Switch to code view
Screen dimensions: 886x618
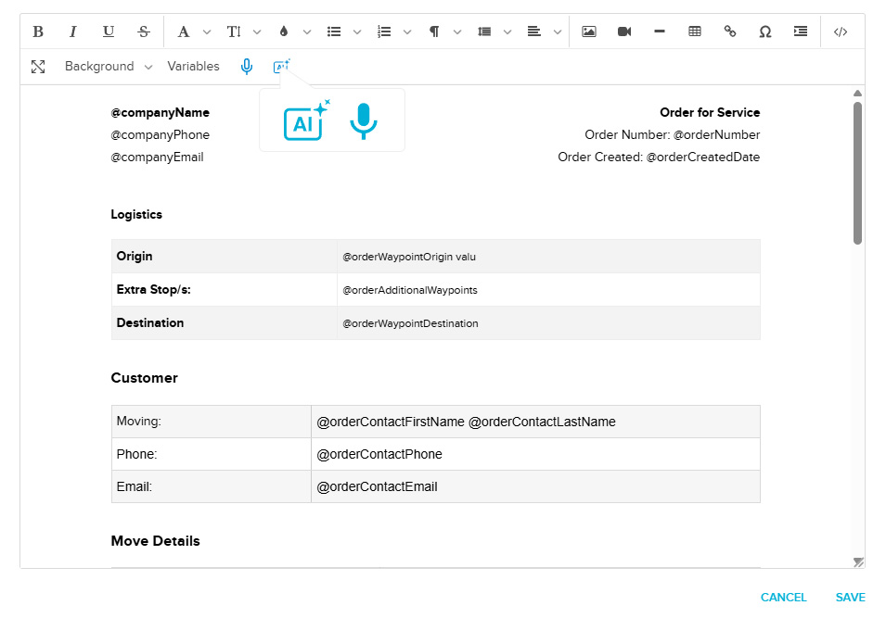click(x=841, y=32)
